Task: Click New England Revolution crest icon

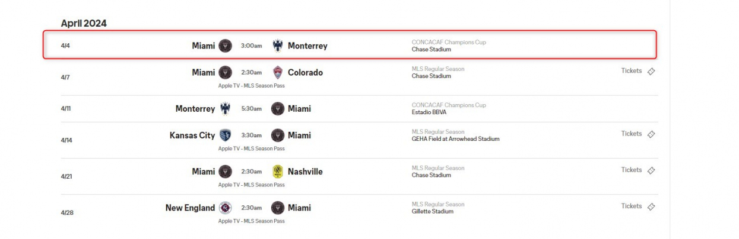Action: (x=225, y=208)
